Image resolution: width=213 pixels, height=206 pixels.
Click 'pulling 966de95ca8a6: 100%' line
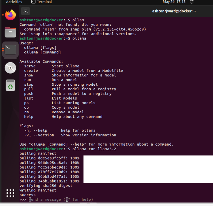(49, 163)
